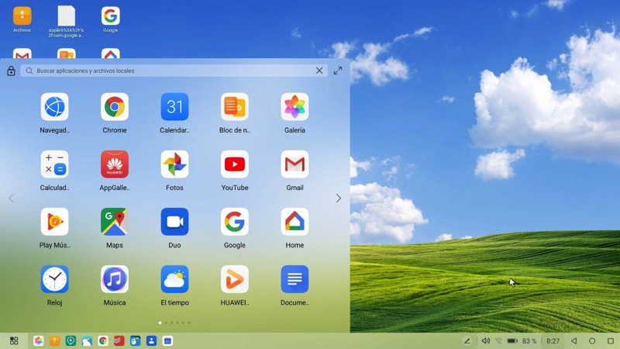Clear the search field with X
Screen dimensions: 620x349
tap(319, 71)
